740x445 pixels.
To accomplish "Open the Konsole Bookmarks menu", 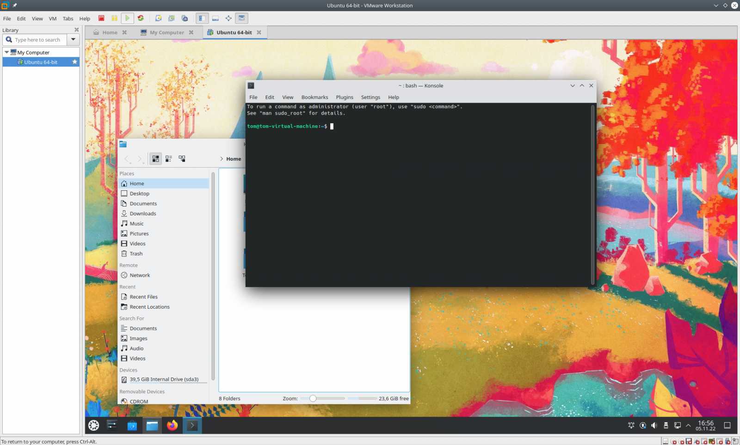I will (x=314, y=98).
